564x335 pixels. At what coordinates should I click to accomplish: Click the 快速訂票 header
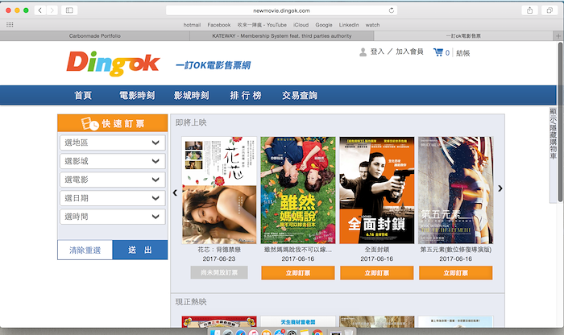(x=113, y=123)
